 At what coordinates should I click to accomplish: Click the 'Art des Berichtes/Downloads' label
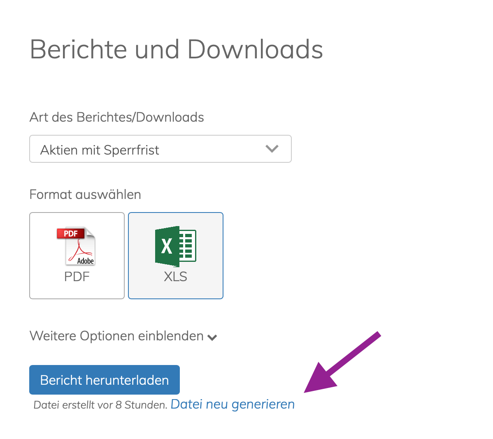[116, 117]
